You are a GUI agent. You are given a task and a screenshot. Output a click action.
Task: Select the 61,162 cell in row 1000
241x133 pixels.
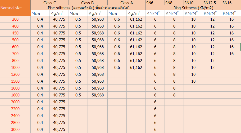(136, 67)
